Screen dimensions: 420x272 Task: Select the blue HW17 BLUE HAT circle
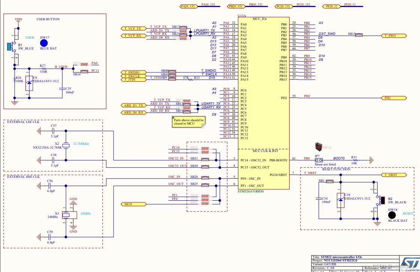[x=44, y=43]
